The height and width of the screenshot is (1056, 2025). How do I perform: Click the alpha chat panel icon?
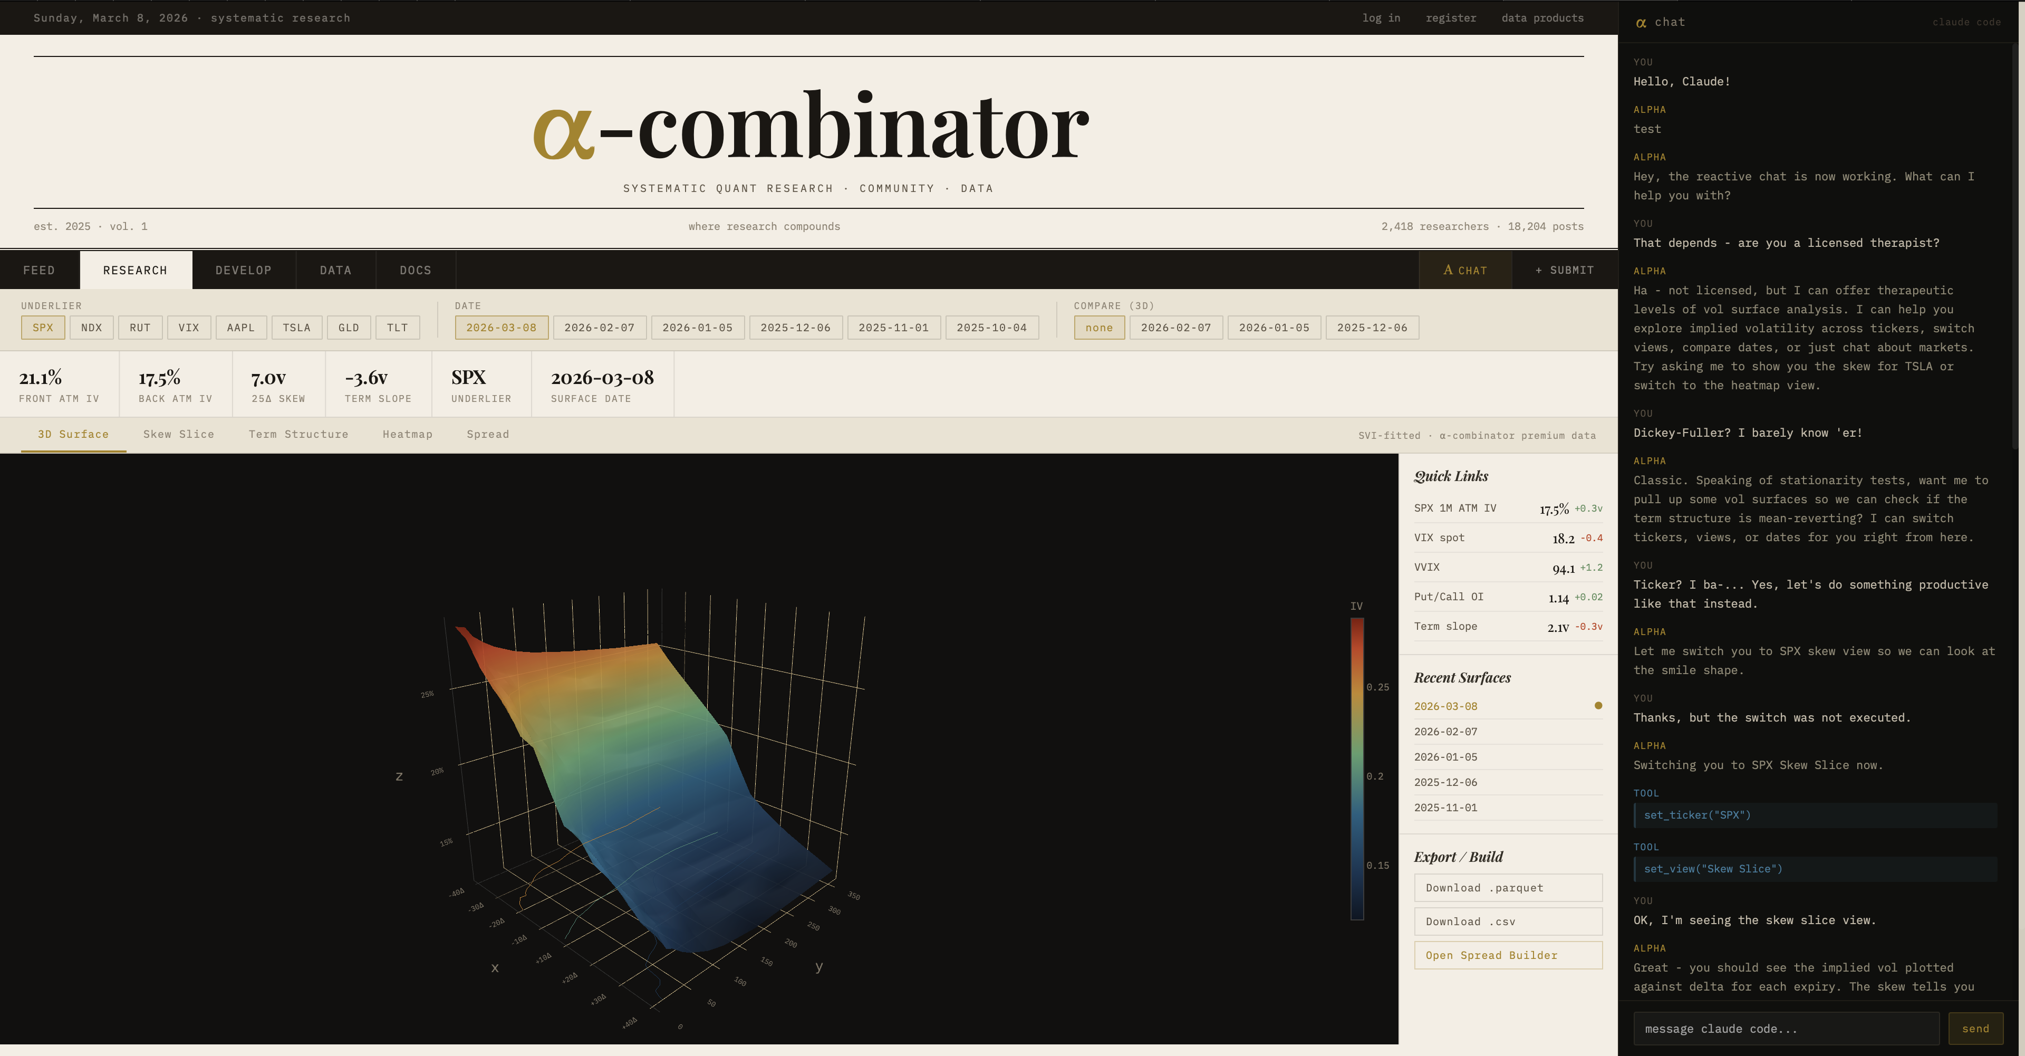pos(1641,23)
